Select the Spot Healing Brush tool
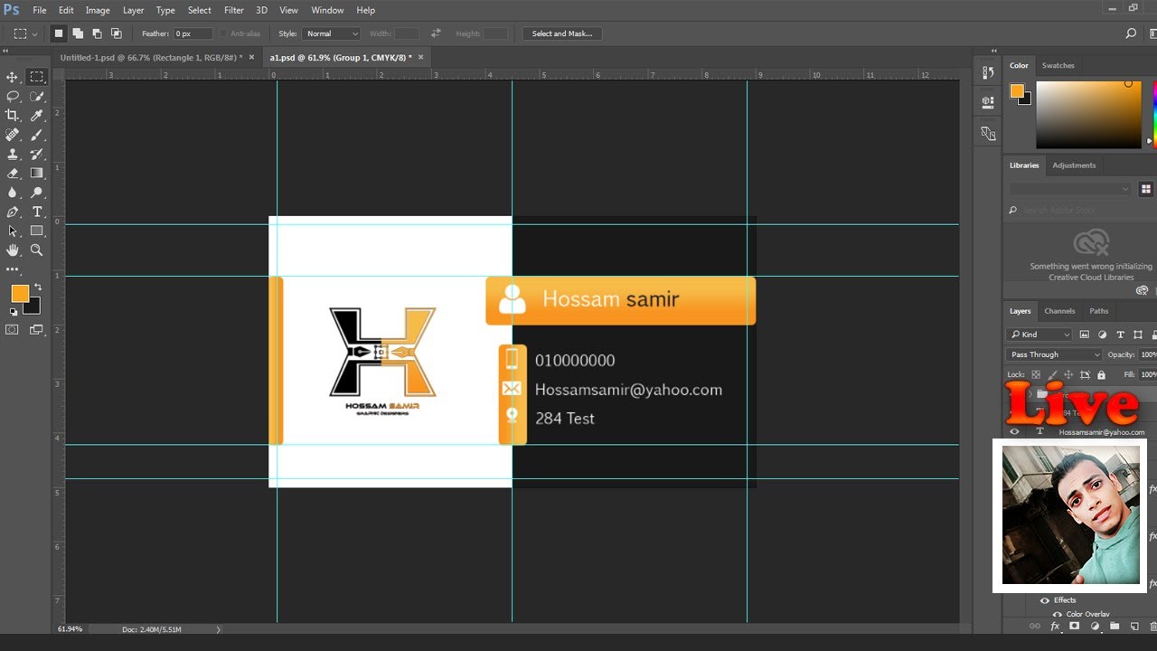Viewport: 1157px width, 651px height. pos(13,135)
